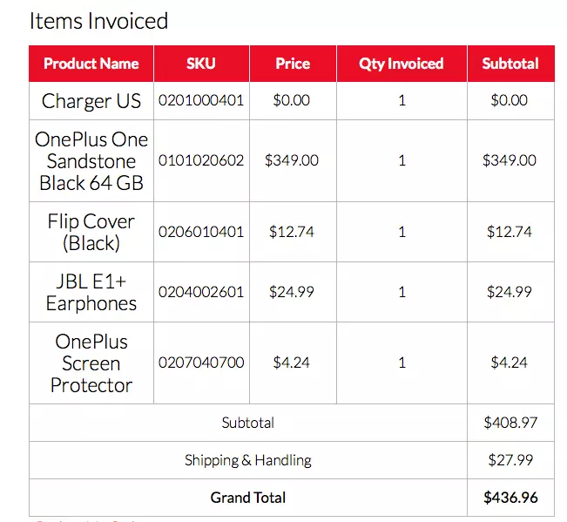Click SKU 0207040700
Image resolution: width=567 pixels, height=522 pixels.
(x=201, y=363)
